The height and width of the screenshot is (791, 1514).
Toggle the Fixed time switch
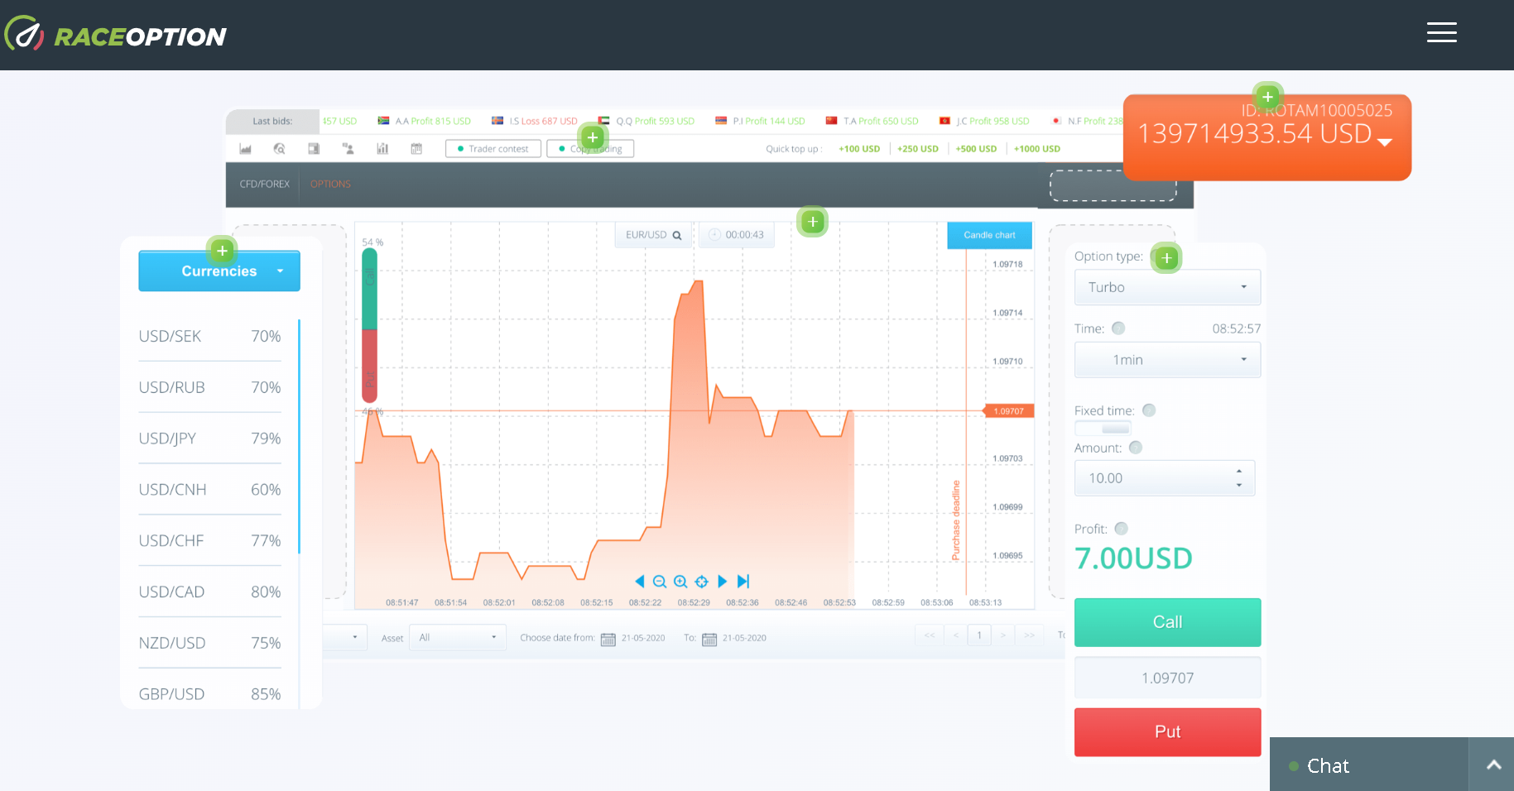[x=1103, y=428]
